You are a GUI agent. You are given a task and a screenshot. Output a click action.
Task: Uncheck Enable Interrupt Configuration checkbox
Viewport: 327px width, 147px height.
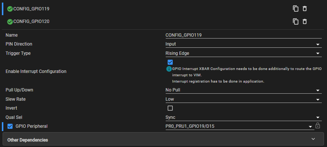(x=170, y=62)
